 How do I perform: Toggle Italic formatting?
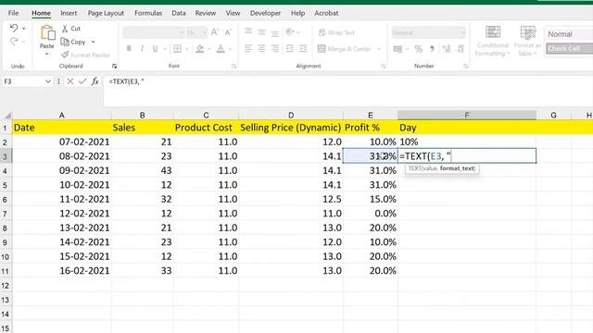pyautogui.click(x=142, y=48)
